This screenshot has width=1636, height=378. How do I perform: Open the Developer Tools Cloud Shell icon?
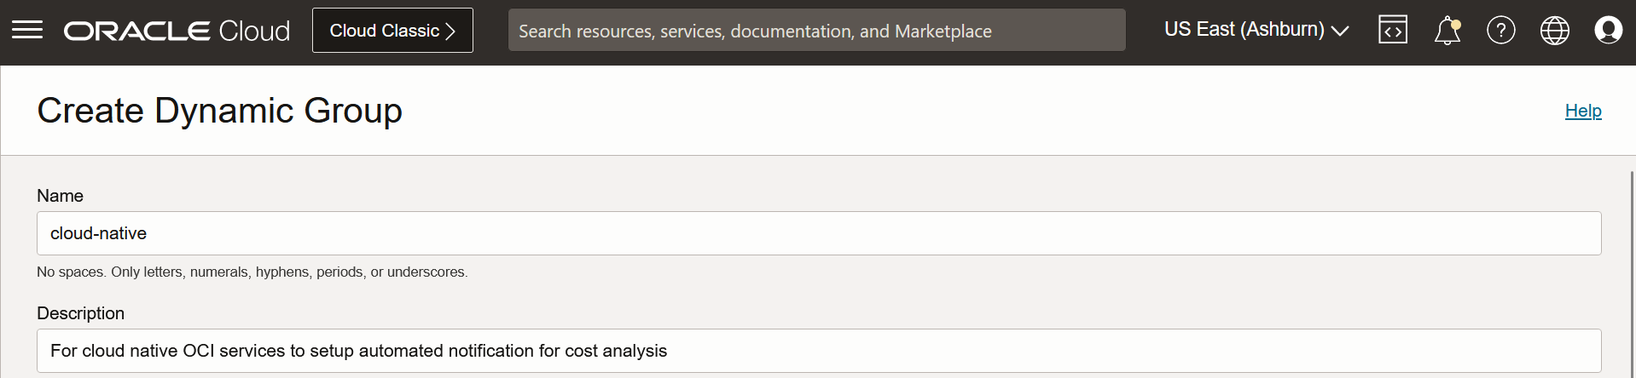click(1392, 30)
